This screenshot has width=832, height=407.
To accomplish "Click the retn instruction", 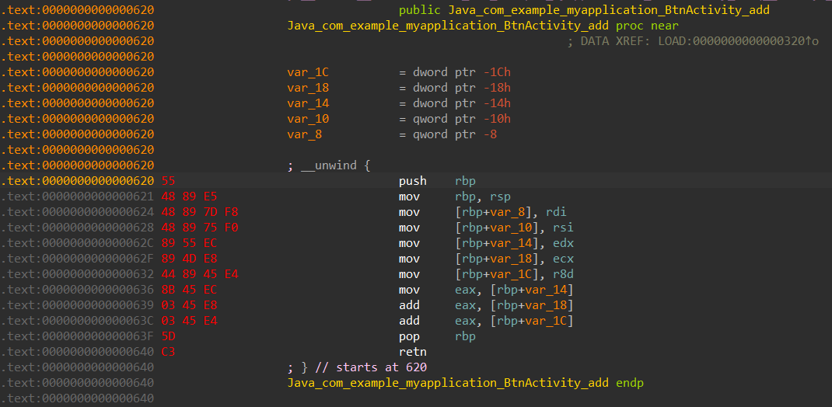I will coord(413,351).
